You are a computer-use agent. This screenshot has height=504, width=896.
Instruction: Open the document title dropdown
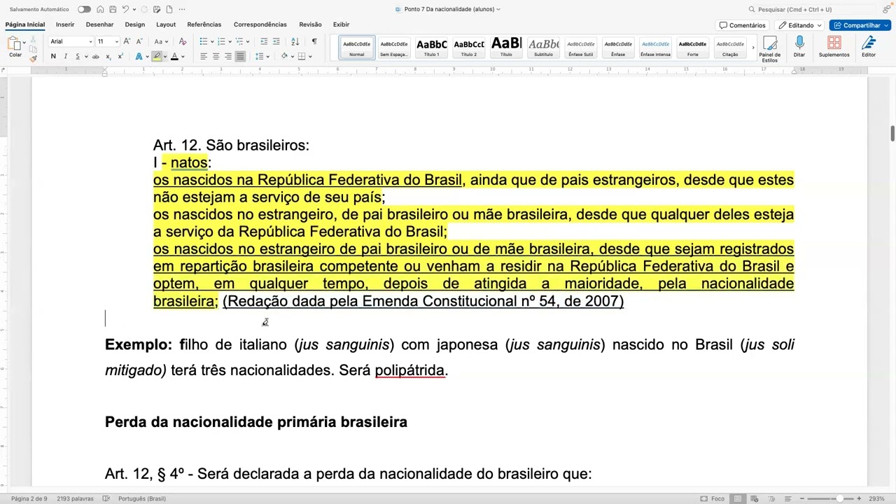498,10
